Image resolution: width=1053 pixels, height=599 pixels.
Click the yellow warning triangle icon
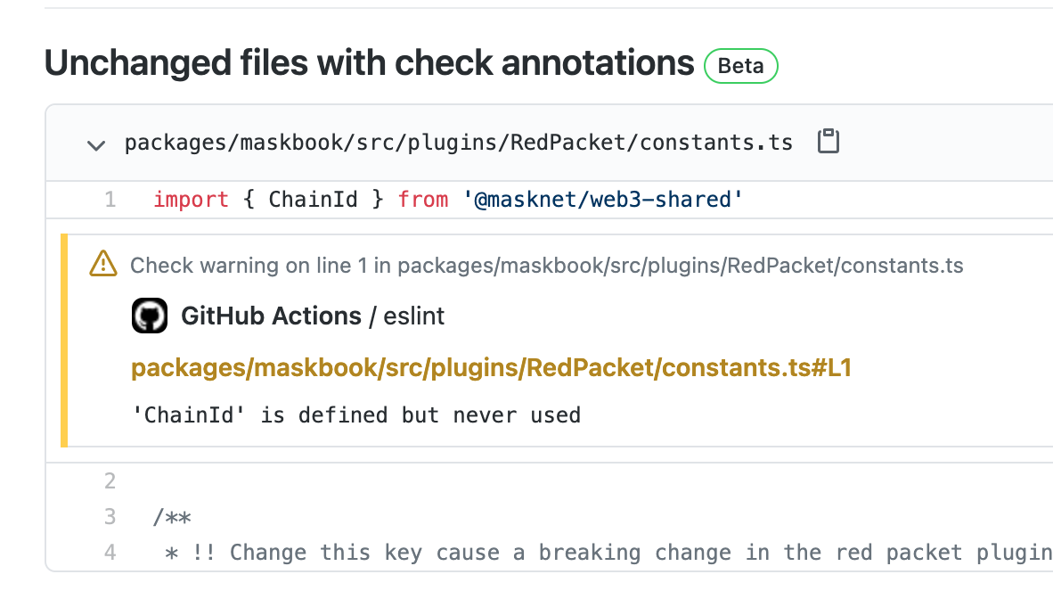(x=103, y=264)
